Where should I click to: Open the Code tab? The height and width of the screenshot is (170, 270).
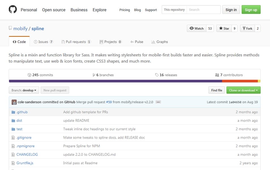pyautogui.click(x=19, y=42)
